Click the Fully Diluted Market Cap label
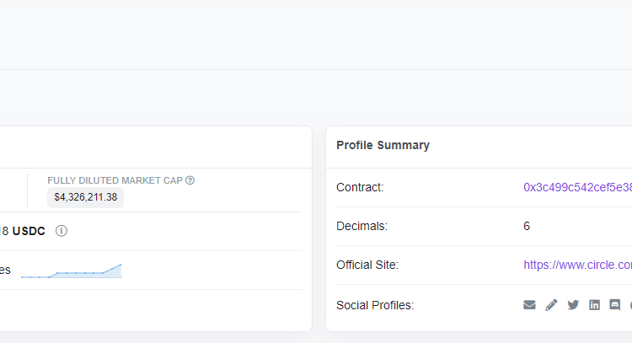The width and height of the screenshot is (632, 343). click(115, 180)
